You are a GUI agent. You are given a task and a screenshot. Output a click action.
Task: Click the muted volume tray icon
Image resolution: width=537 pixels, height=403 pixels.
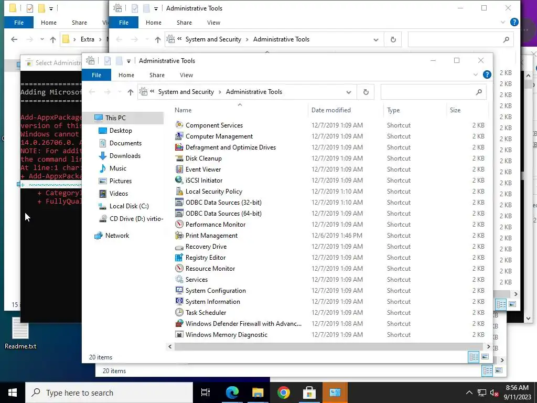[494, 393]
